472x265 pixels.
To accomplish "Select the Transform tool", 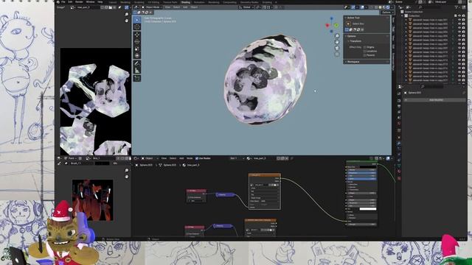I will pos(137,56).
